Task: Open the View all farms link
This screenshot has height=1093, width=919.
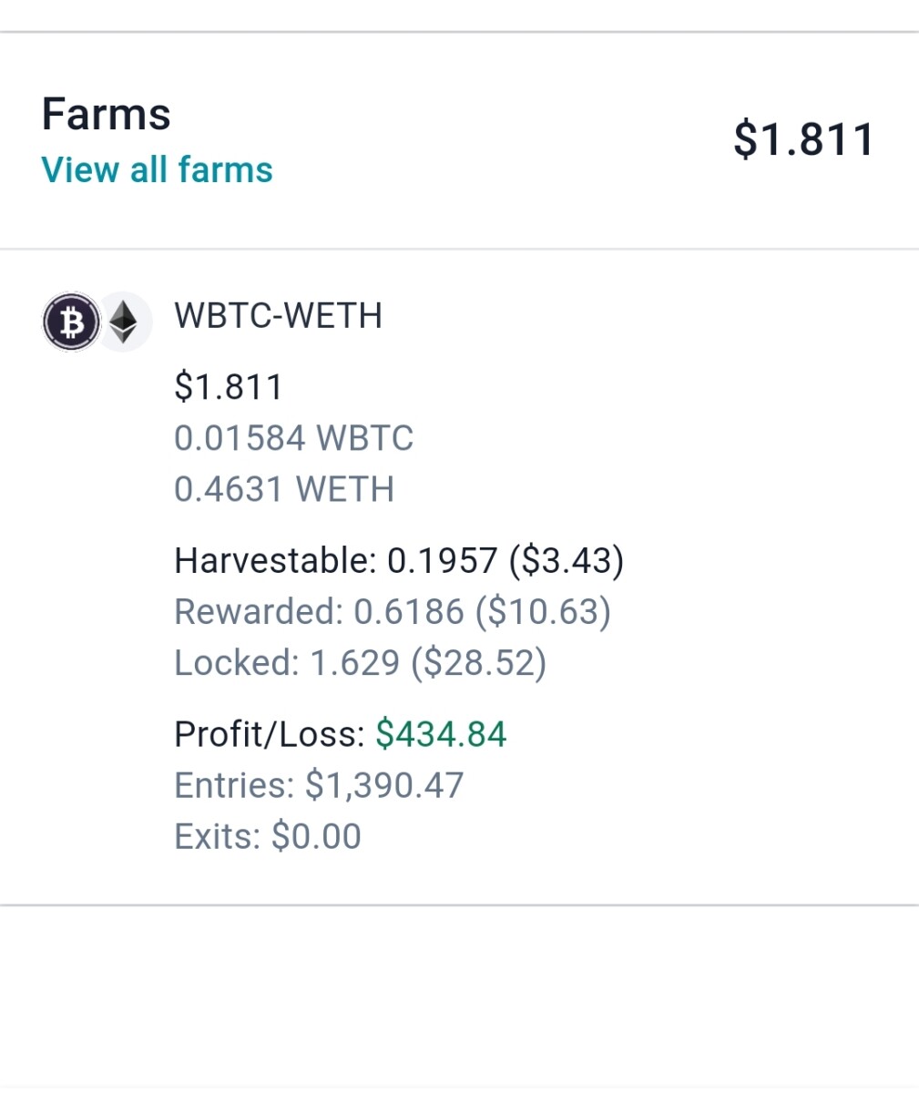Action: (157, 170)
